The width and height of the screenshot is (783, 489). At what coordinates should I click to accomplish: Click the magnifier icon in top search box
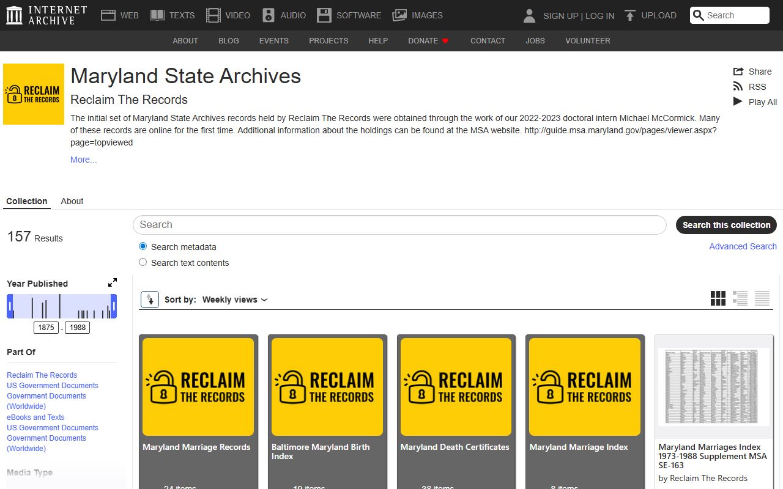(699, 15)
